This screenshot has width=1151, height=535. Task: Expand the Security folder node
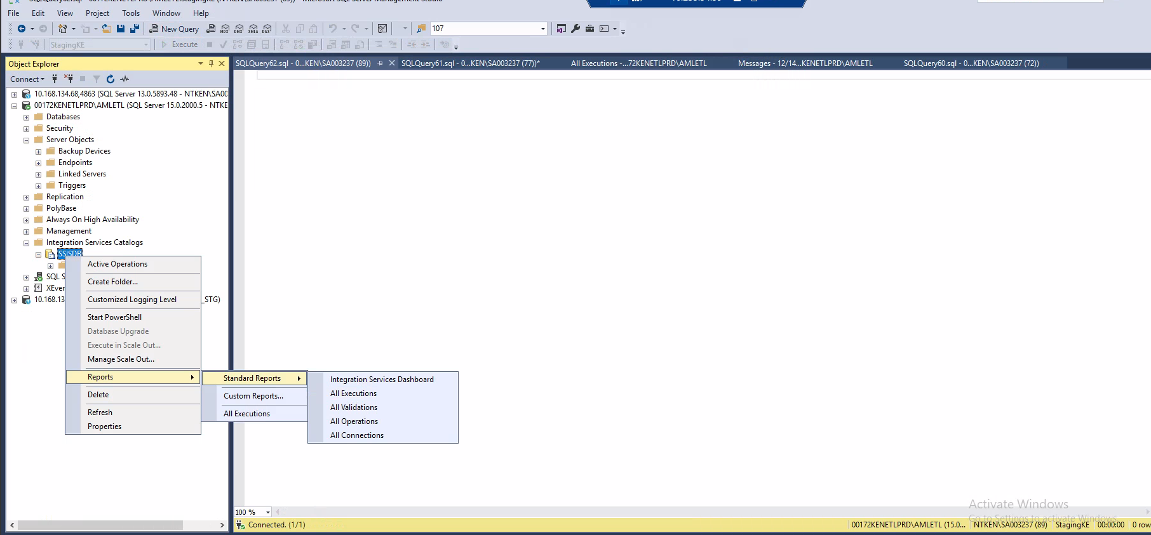pyautogui.click(x=26, y=129)
